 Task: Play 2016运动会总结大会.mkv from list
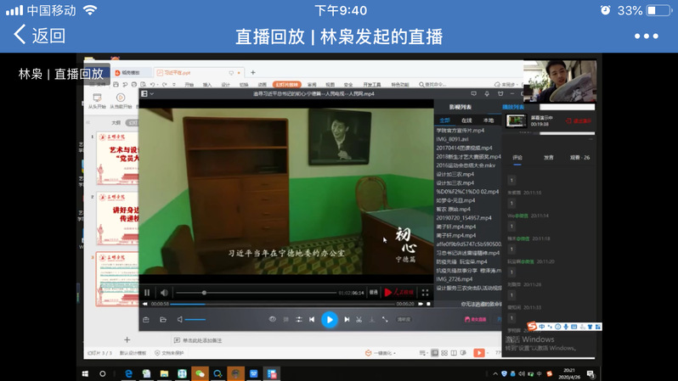point(466,165)
